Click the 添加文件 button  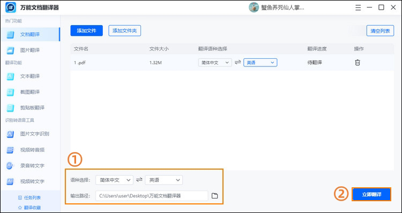coord(87,31)
